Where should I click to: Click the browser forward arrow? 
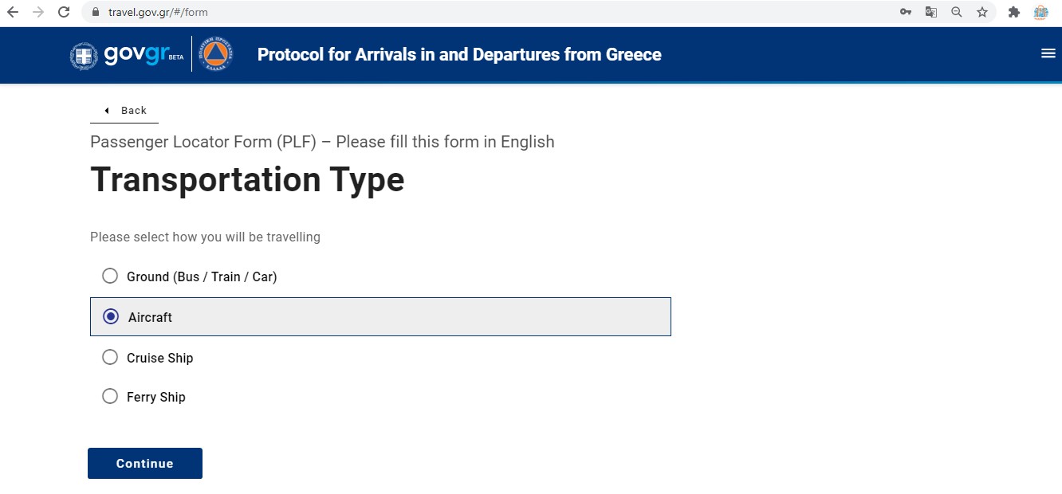pos(37,12)
